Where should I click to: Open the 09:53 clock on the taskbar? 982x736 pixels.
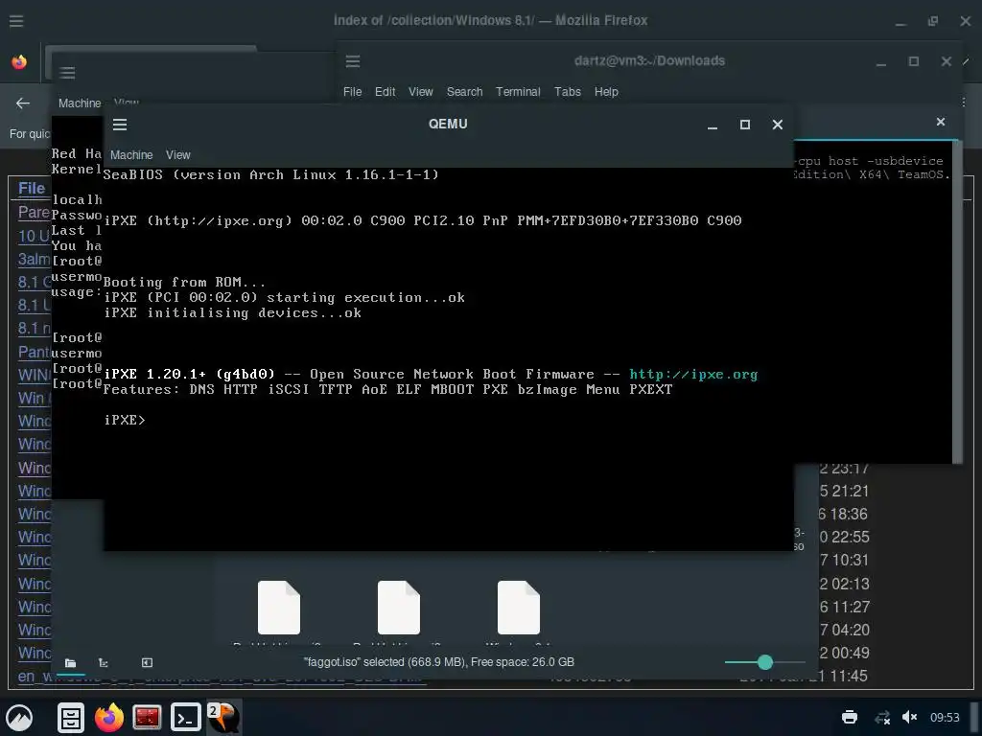pos(945,717)
